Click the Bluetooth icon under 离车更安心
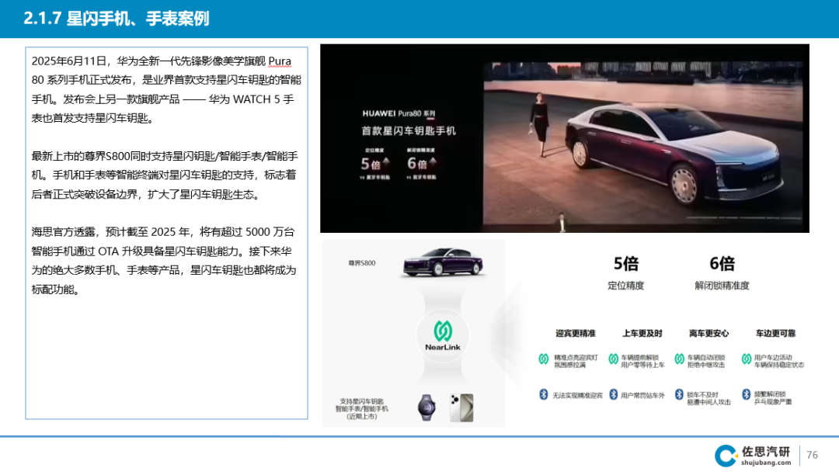The height and width of the screenshot is (475, 839). point(679,394)
